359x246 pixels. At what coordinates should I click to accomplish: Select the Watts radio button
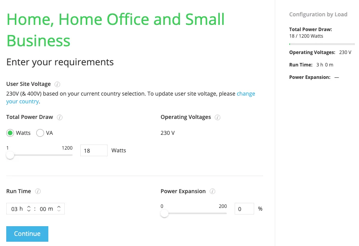click(x=11, y=133)
